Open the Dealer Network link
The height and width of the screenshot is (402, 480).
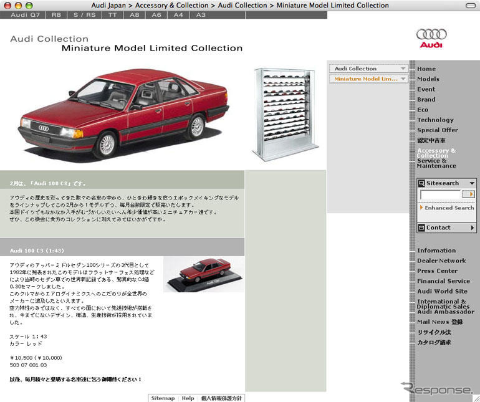[x=441, y=261]
